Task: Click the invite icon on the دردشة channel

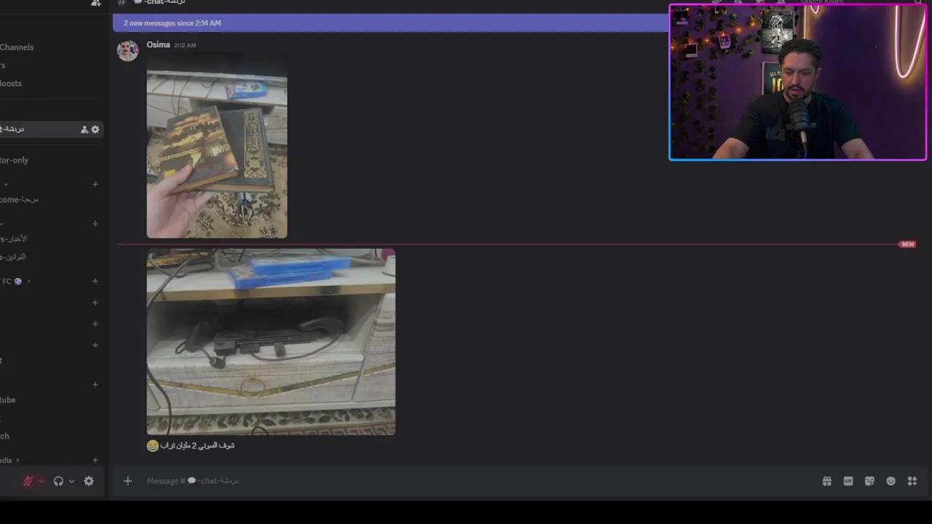Action: pyautogui.click(x=84, y=130)
